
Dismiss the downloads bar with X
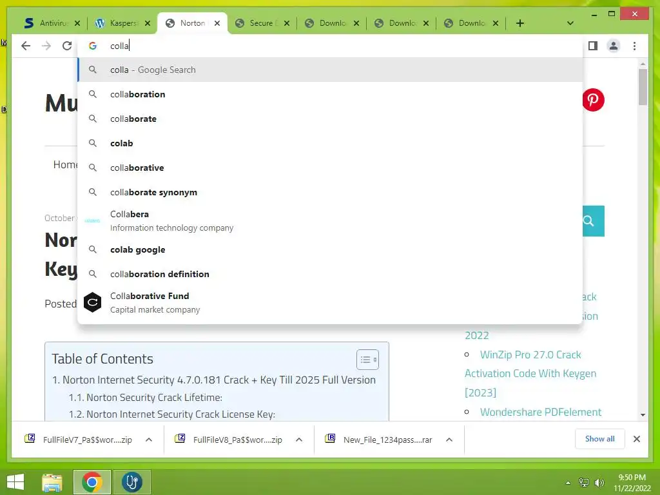click(636, 439)
